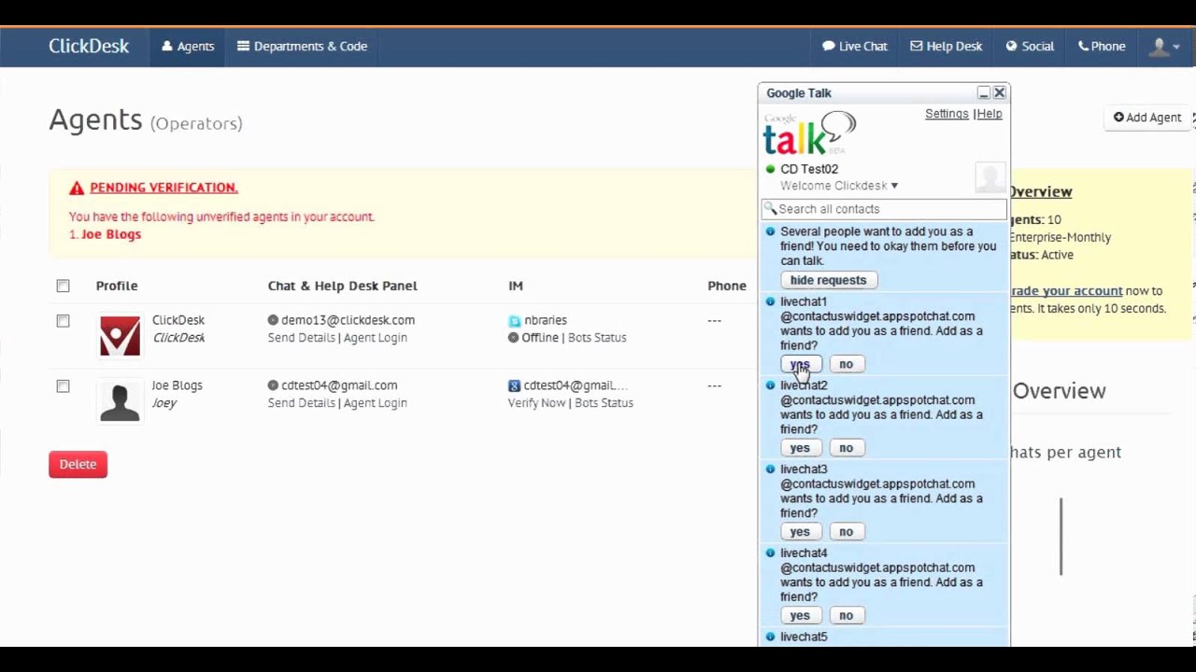Image resolution: width=1196 pixels, height=672 pixels.
Task: Check the Joe Blogs row checkbox
Action: point(63,386)
